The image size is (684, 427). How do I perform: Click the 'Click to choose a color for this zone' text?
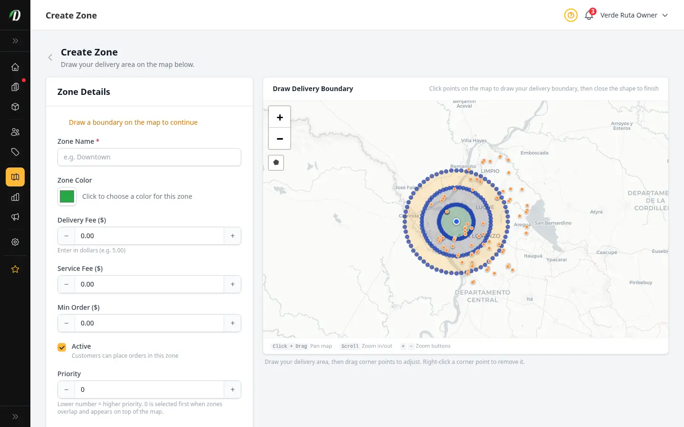pyautogui.click(x=137, y=196)
